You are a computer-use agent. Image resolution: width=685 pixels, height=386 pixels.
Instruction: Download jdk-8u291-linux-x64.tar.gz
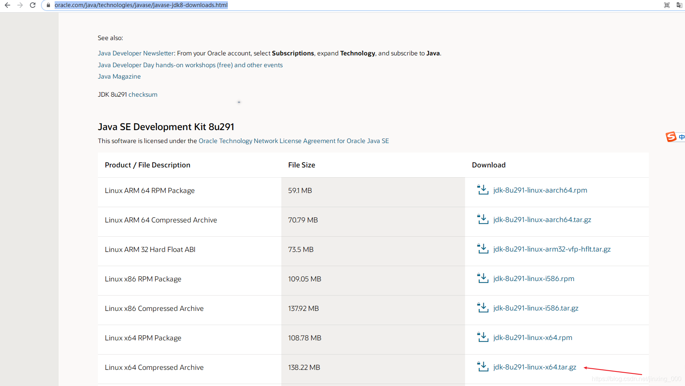coord(535,367)
